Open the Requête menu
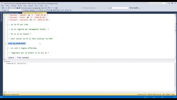 pyautogui.click(x=20, y=6)
